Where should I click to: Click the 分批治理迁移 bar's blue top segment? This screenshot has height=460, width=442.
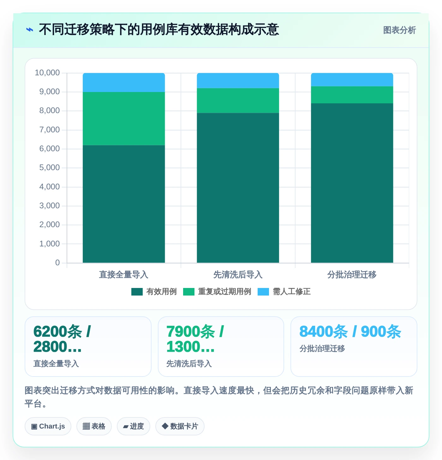point(352,80)
